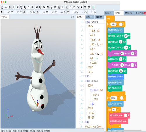Click code line 'TURN 90'
This screenshot has height=132, width=146.
95,31
